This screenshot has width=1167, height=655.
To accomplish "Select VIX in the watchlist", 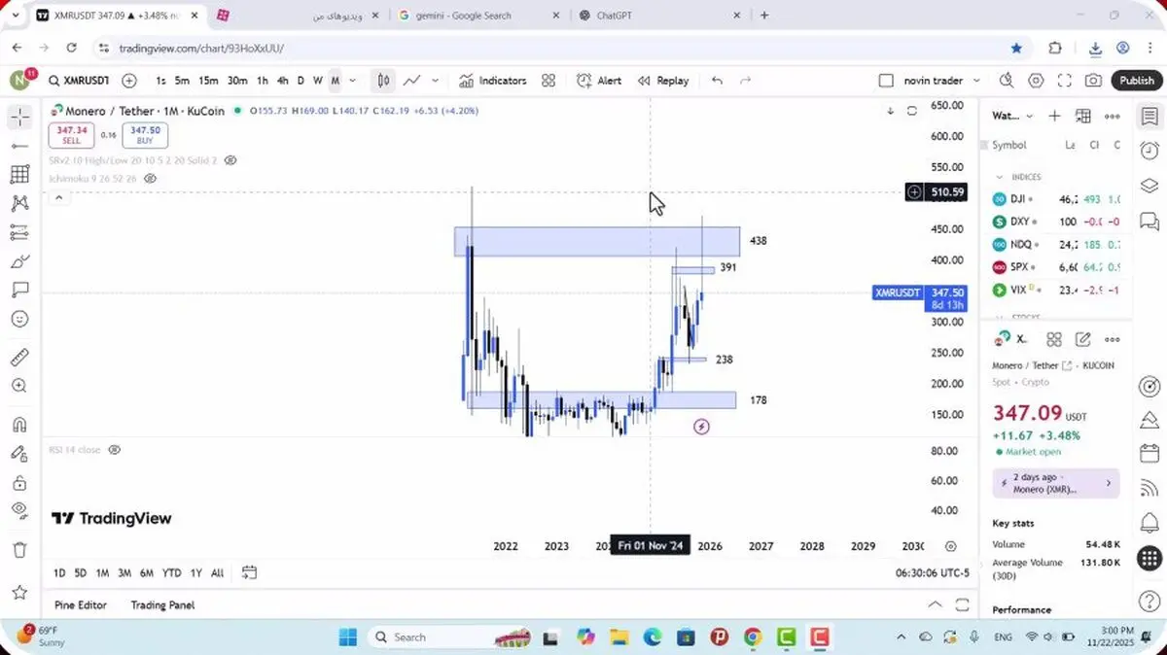I will coord(1057,290).
